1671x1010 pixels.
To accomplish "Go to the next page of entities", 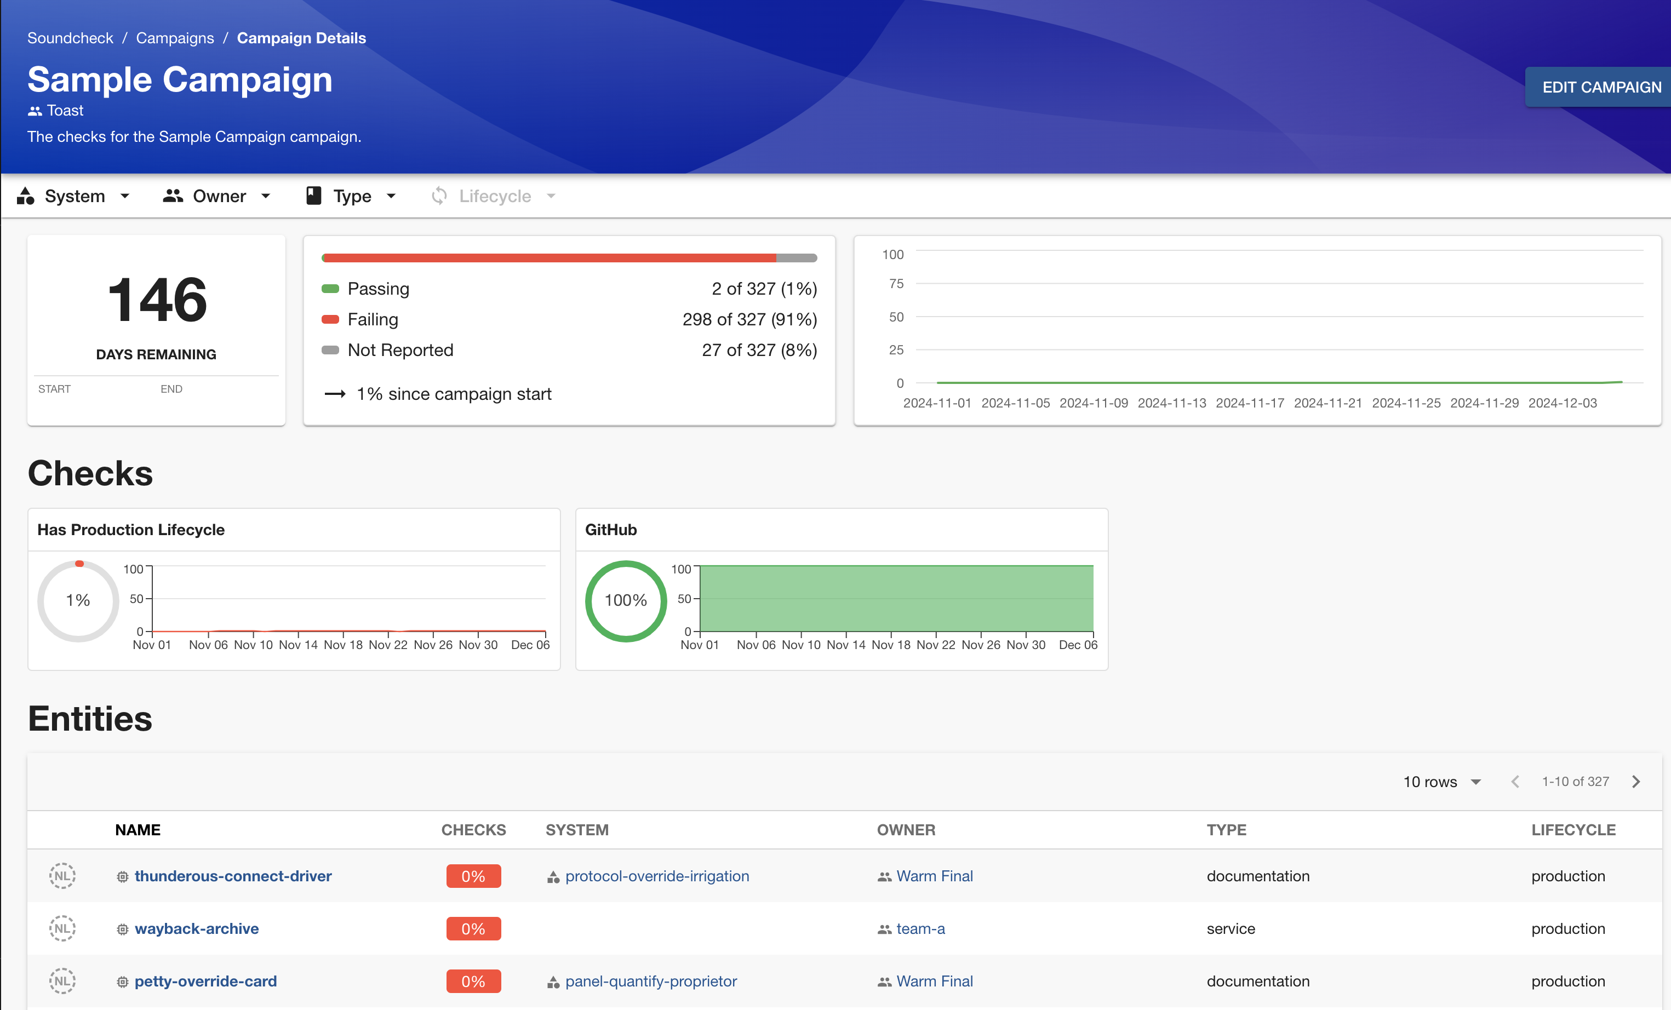I will [1636, 782].
